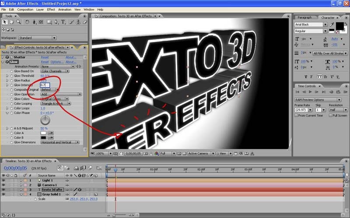
Task: Enable From Current Time checkbox
Action: coord(296,116)
